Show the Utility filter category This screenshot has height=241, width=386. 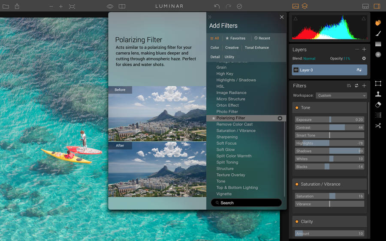(x=229, y=57)
